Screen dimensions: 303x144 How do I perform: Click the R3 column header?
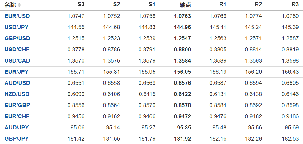point(295,5)
